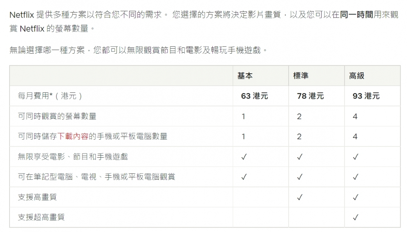Click 標準 checkmark in 可在筆記型電腦 row
The image size is (407, 232).
tap(299, 177)
